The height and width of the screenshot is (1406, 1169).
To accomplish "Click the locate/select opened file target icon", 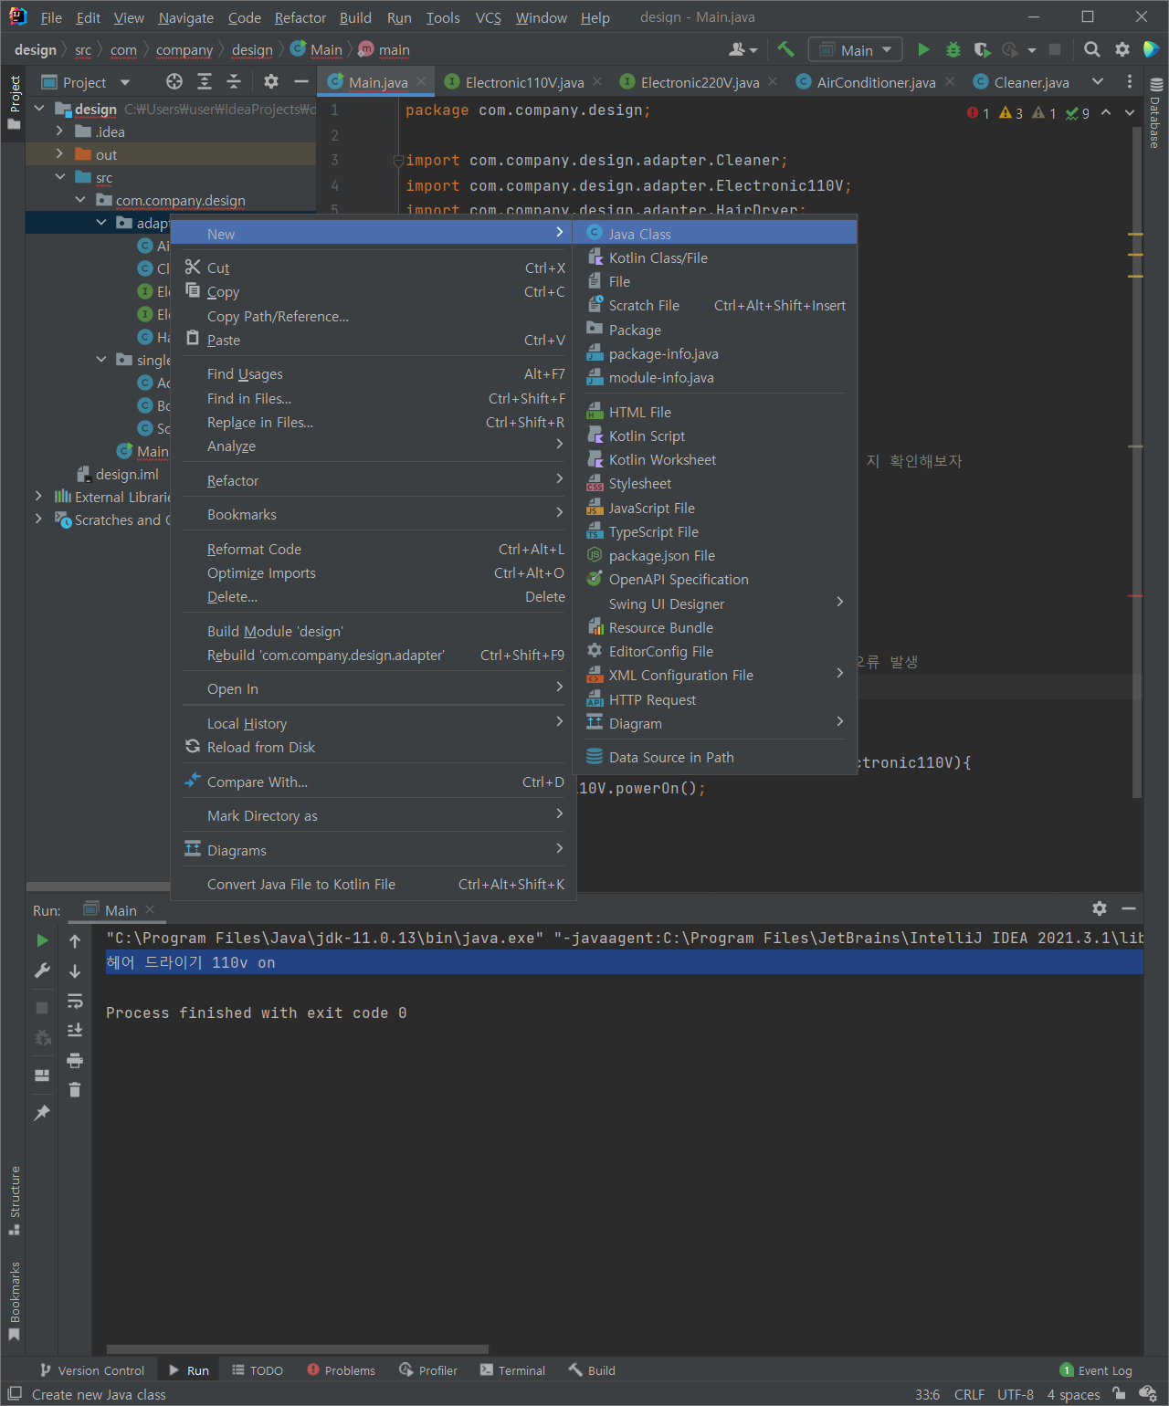I will coord(174,82).
